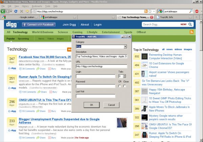The image size is (203, 142).
Task: Select the Upcoming stories tab
Action: coord(23,39)
